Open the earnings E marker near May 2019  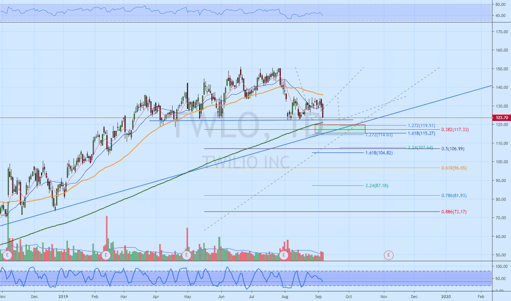click(186, 255)
